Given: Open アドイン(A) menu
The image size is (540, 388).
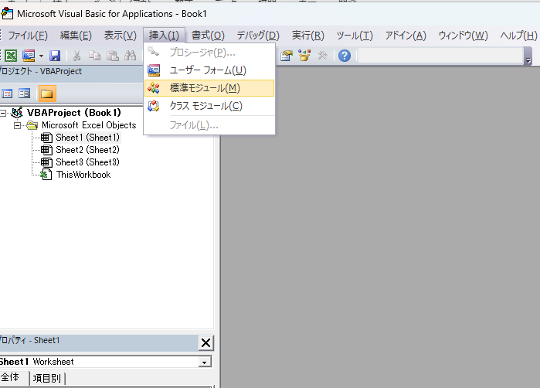Looking at the screenshot, I should (406, 35).
